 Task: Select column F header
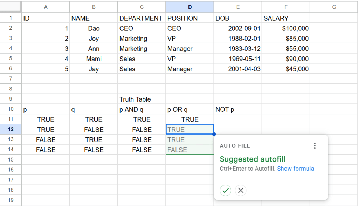(286, 7)
